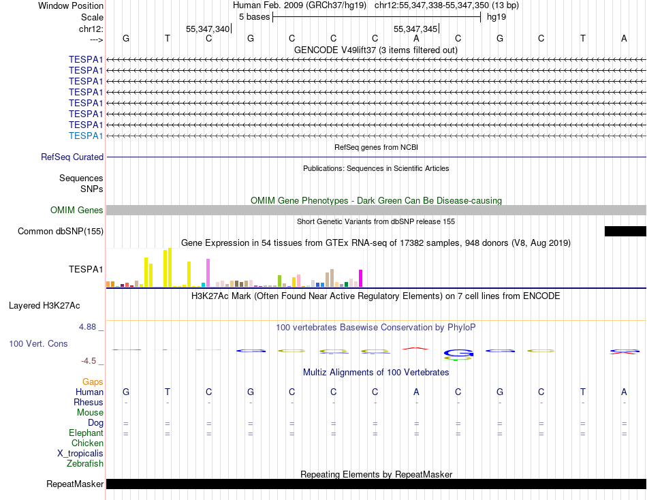Select the Human alignment row label

[89, 392]
